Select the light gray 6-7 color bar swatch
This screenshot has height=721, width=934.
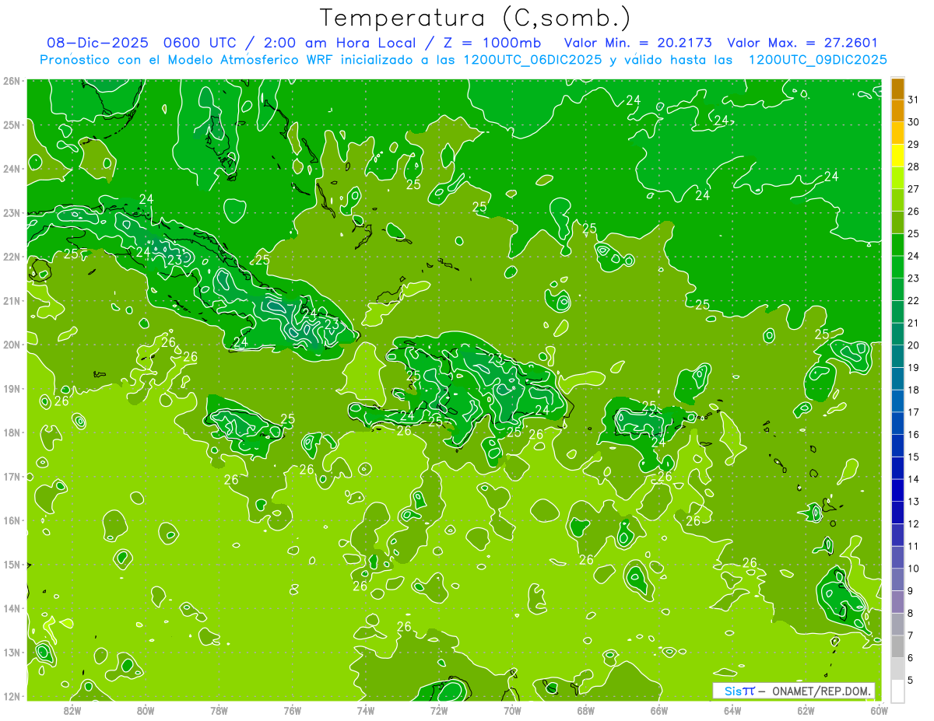(897, 647)
